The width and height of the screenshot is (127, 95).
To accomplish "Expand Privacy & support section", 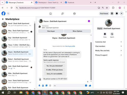I will [108, 55].
